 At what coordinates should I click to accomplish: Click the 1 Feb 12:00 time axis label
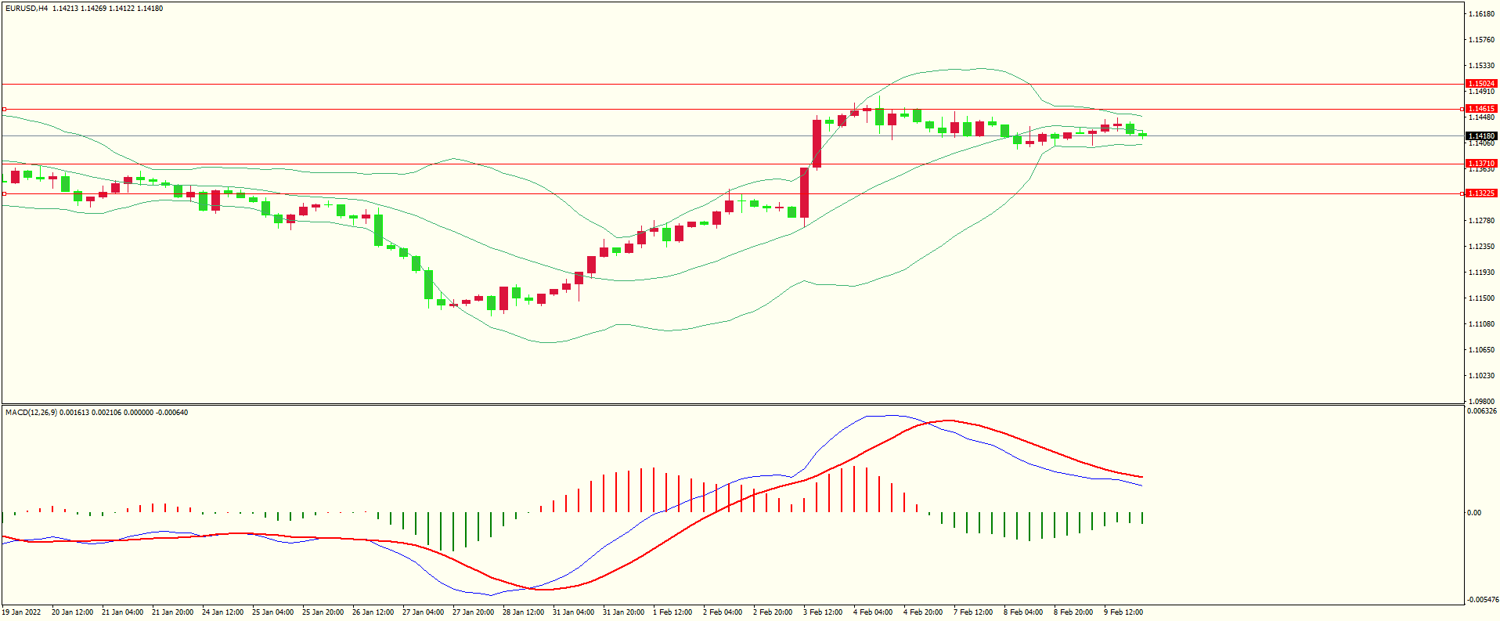coord(672,612)
